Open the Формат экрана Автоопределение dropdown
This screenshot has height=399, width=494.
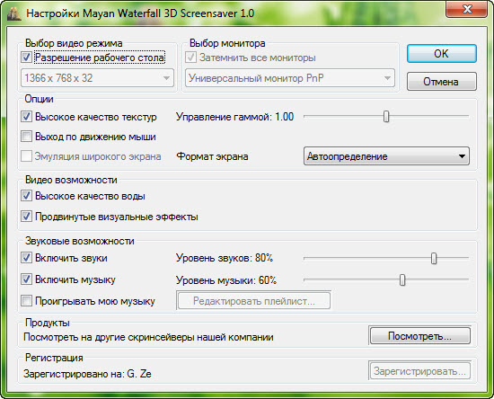(x=386, y=156)
